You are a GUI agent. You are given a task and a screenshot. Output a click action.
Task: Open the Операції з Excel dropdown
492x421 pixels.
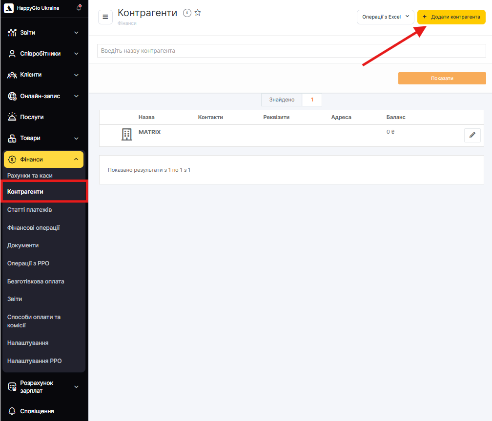click(x=385, y=17)
